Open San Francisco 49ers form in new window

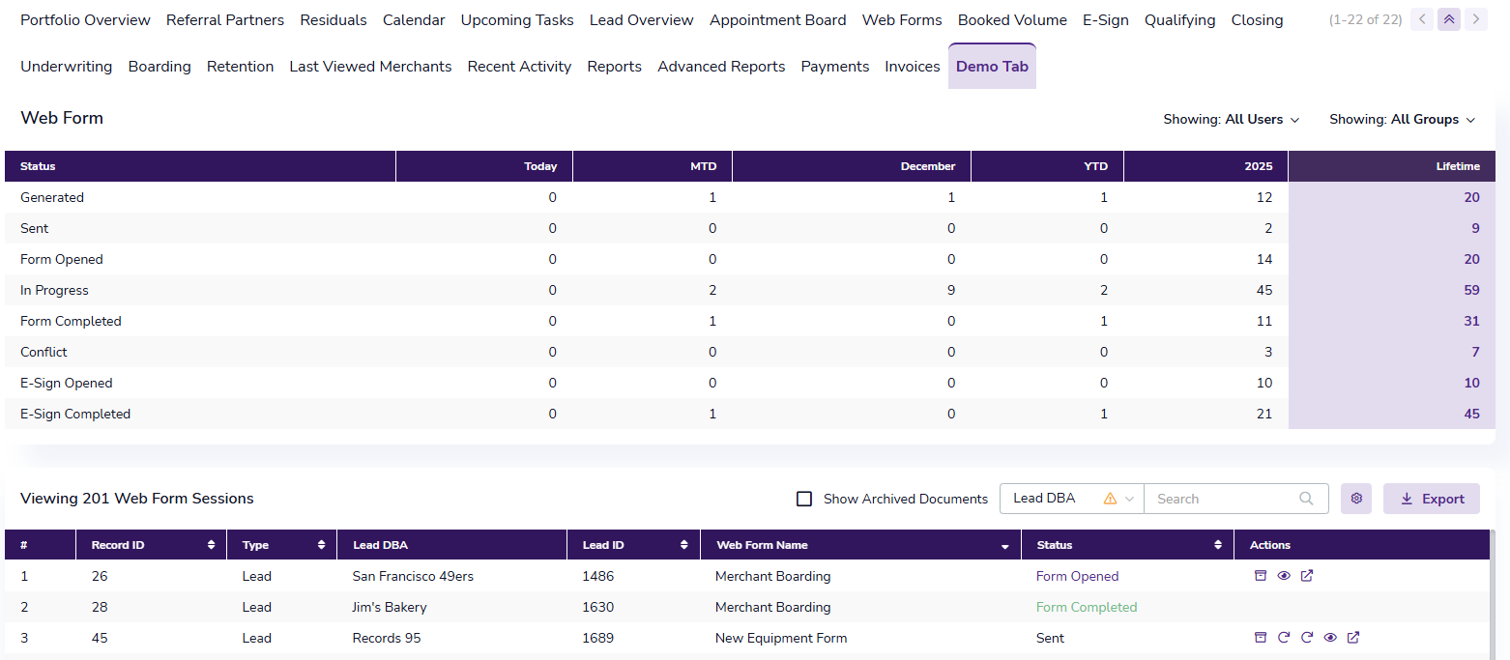point(1307,576)
